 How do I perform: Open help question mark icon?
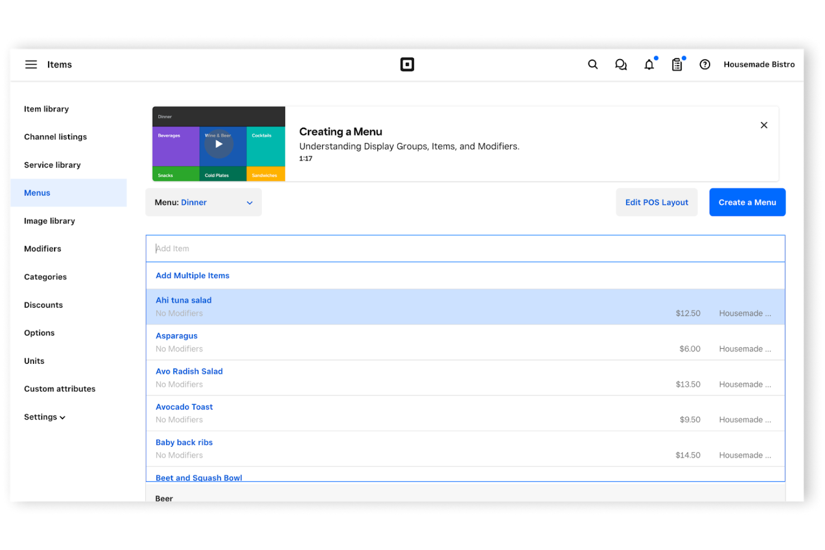pyautogui.click(x=705, y=65)
